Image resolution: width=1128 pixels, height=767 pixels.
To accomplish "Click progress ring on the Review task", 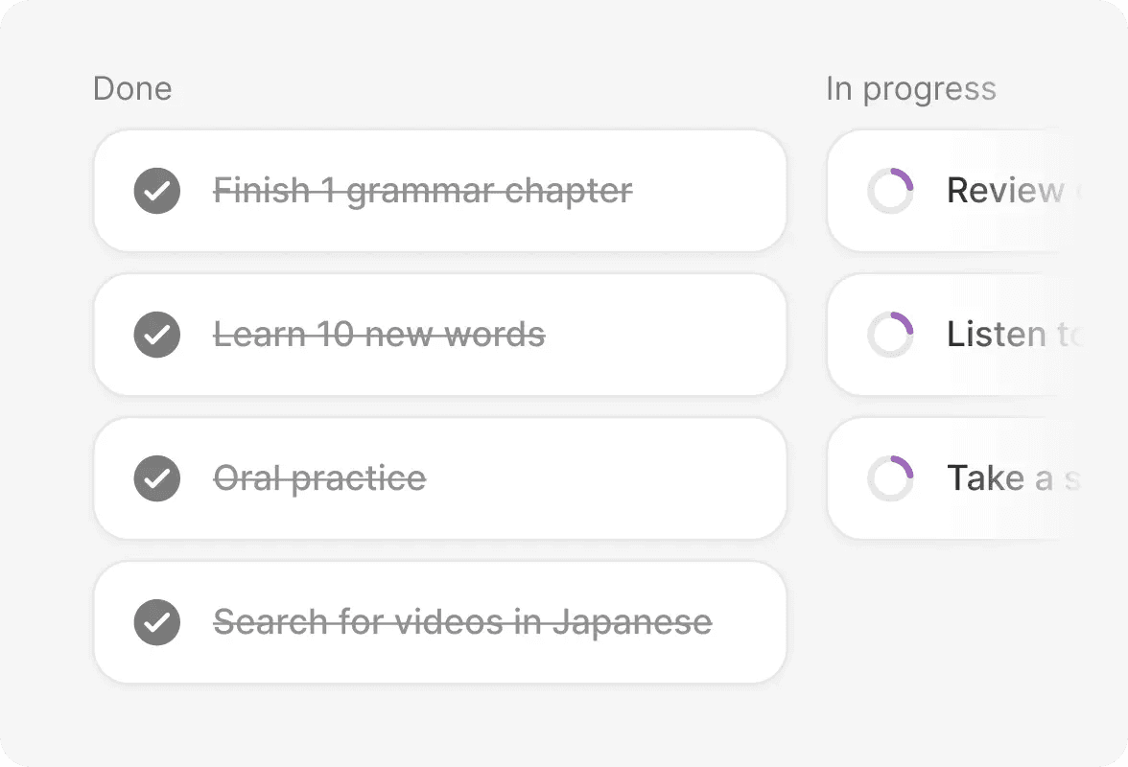I will pyautogui.click(x=890, y=191).
